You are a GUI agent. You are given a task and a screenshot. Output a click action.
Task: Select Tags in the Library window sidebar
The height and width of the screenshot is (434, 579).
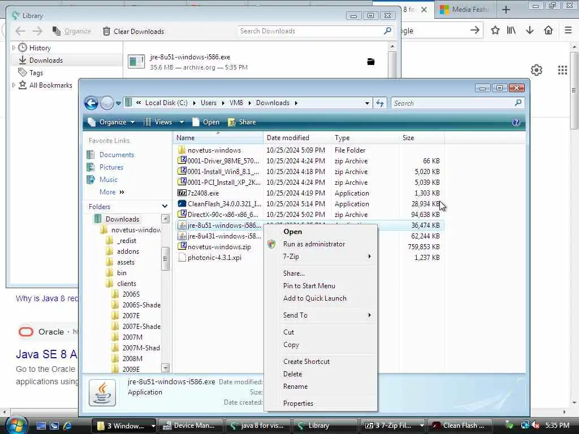[36, 73]
